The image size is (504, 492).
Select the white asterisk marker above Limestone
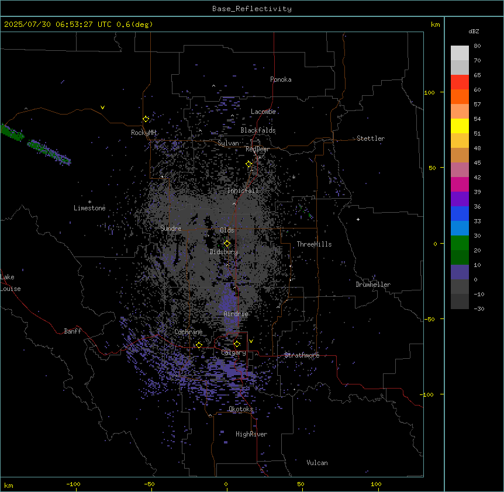[89, 202]
